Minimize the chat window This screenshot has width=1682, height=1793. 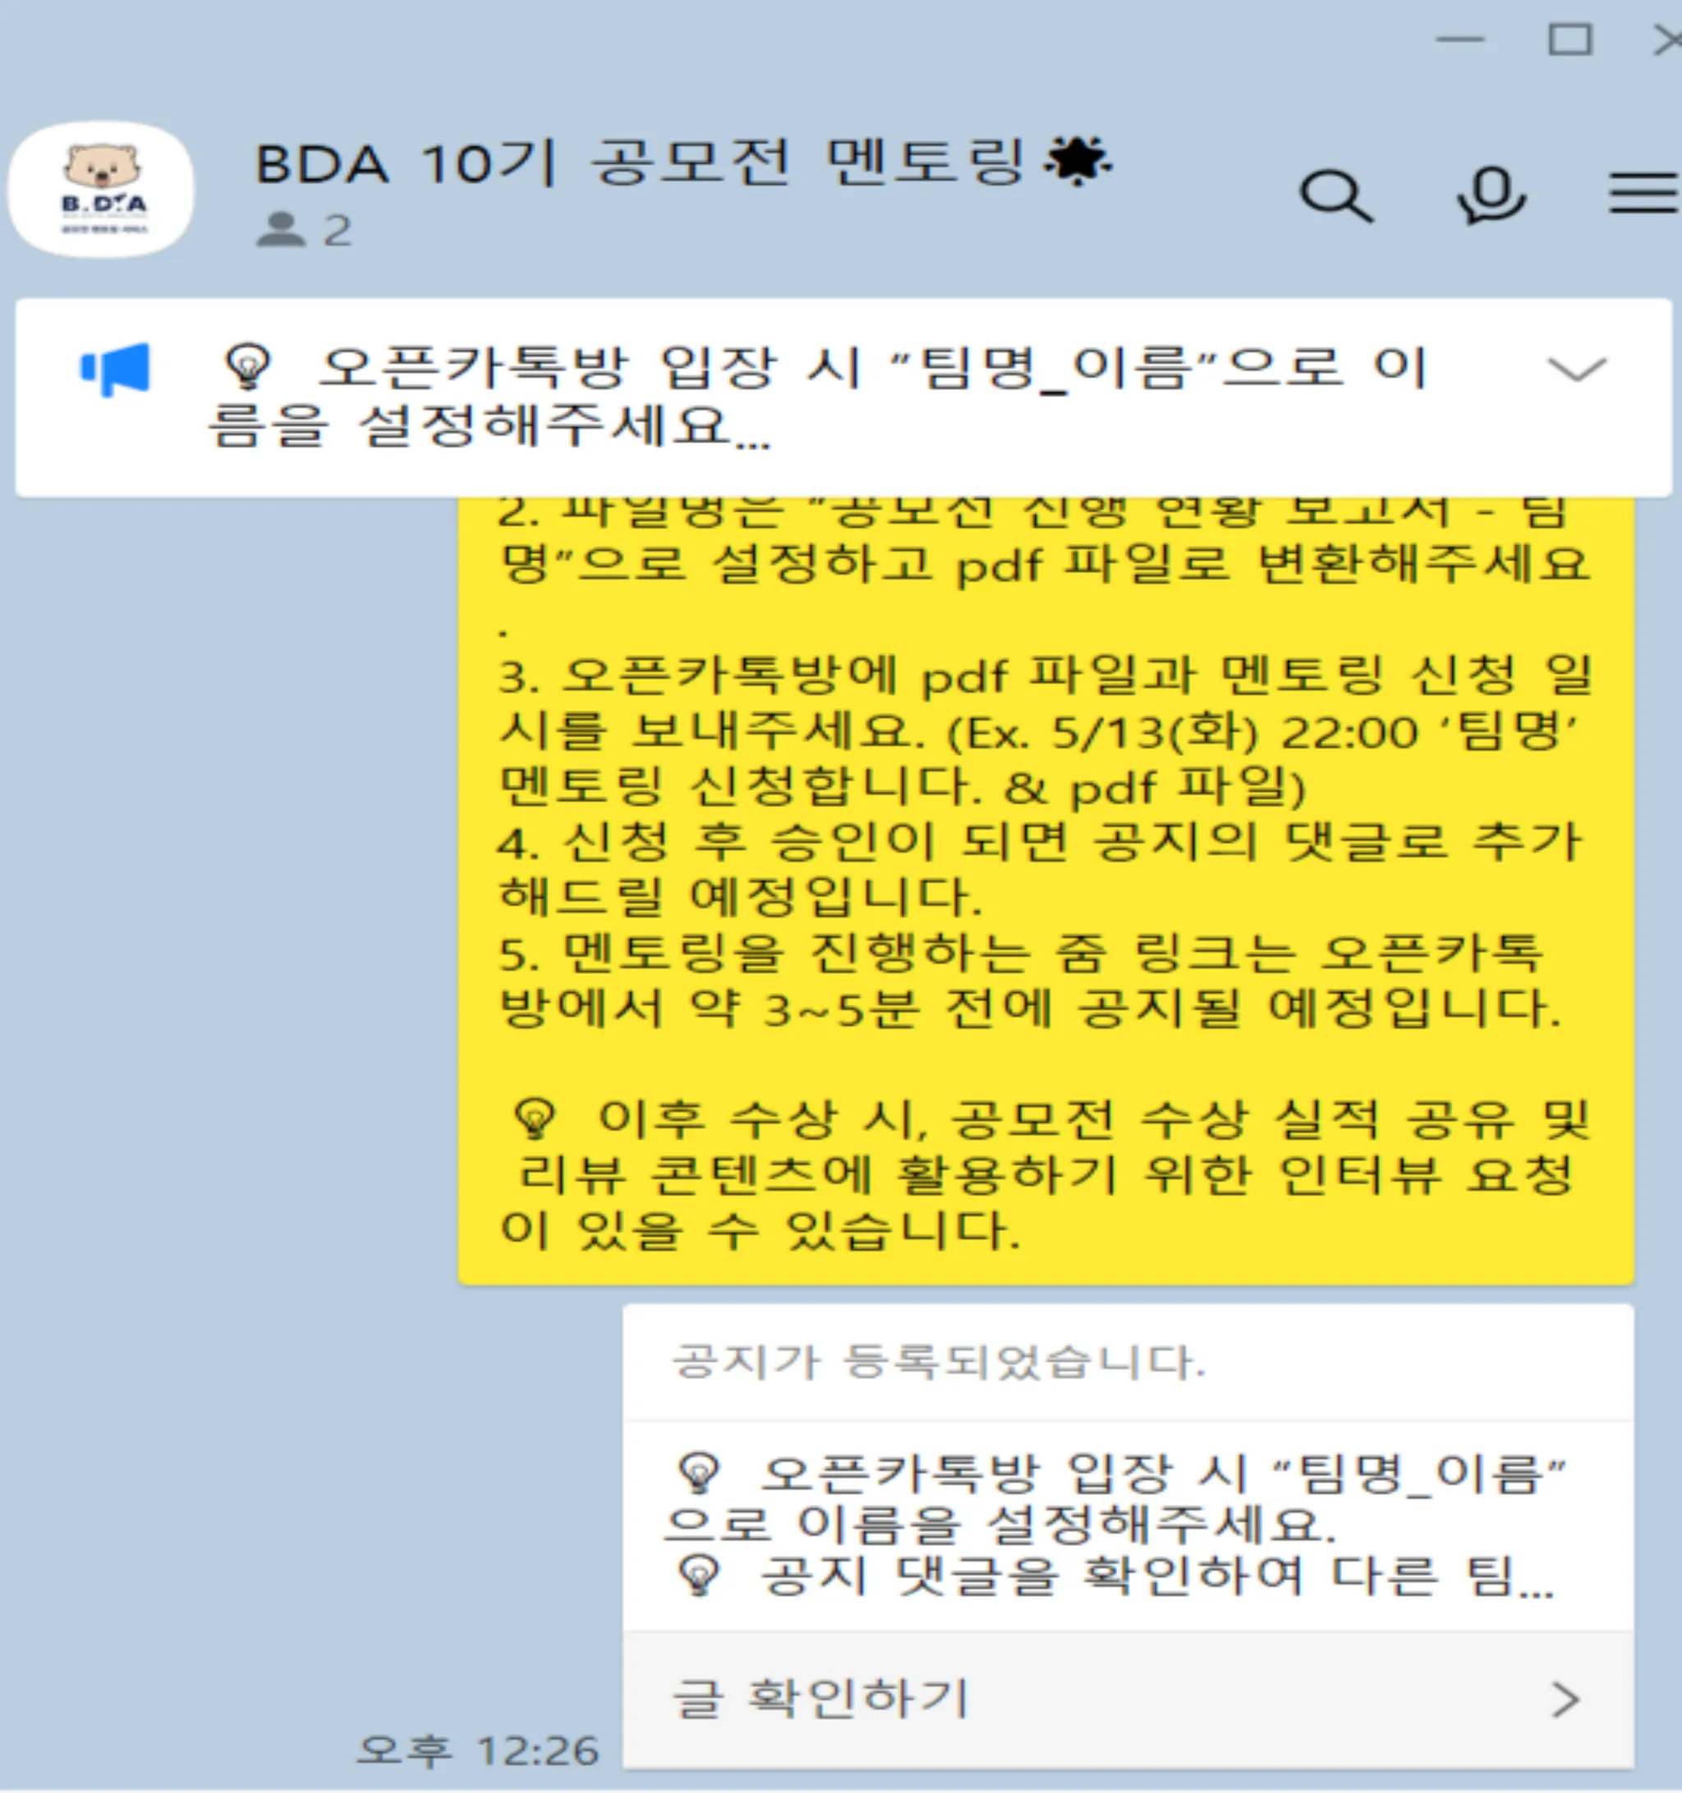coord(1460,39)
